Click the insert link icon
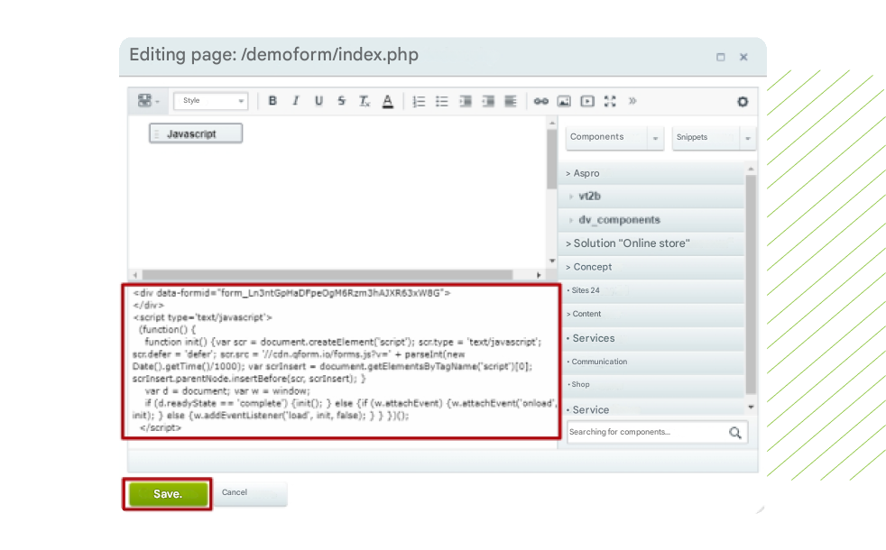Image resolution: width=886 pixels, height=550 pixels. [540, 101]
